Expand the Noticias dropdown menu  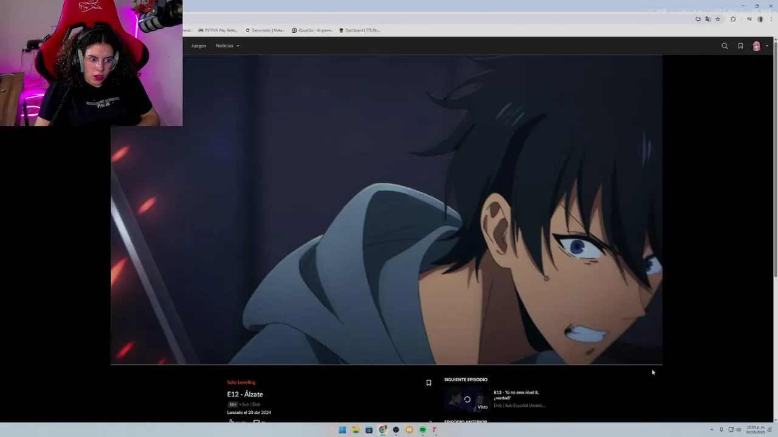click(227, 46)
